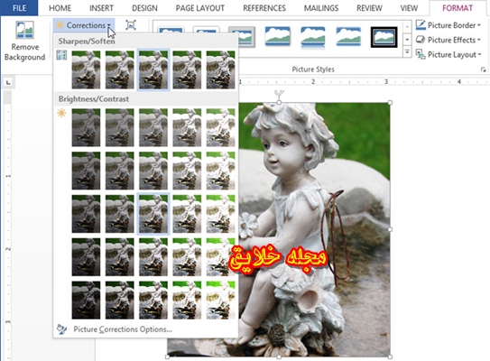Expand the Picture Styles gallery with More arrow
The image size is (490, 361).
(407, 51)
